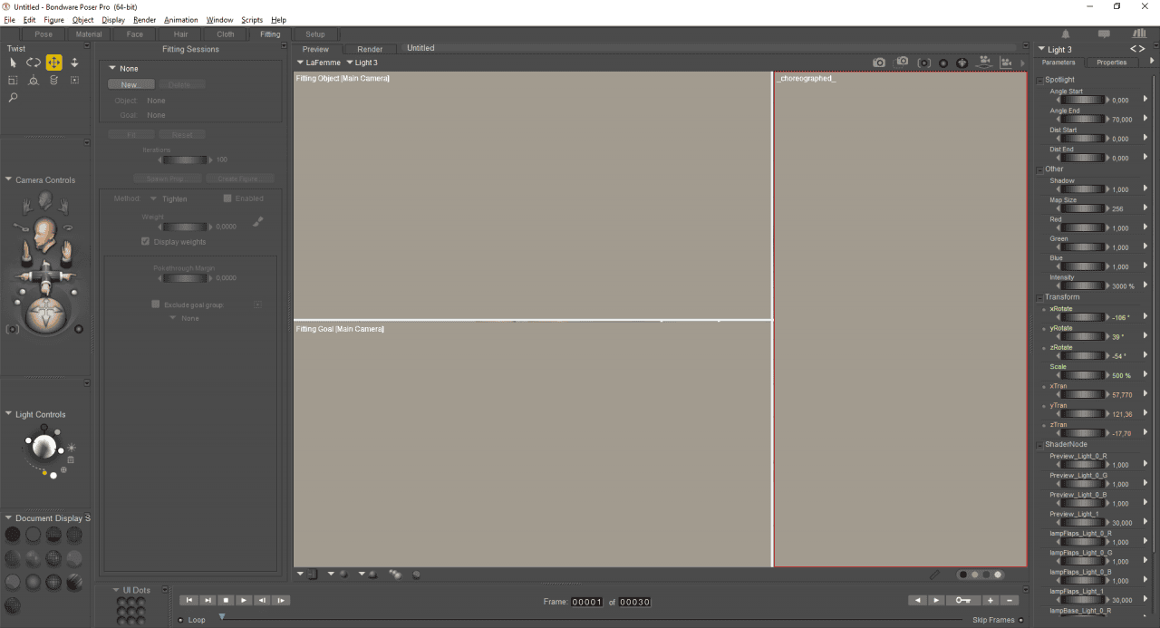The height and width of the screenshot is (628, 1160).
Task: Activate the magnifying glass zoom tool
Action: point(12,97)
